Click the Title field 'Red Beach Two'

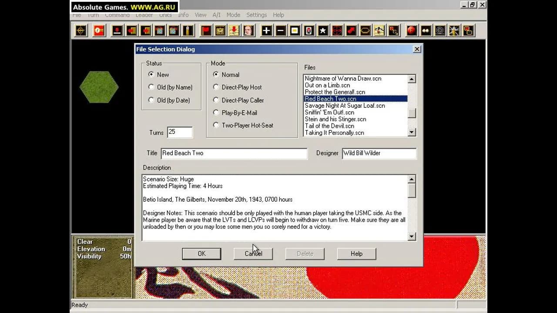(234, 153)
